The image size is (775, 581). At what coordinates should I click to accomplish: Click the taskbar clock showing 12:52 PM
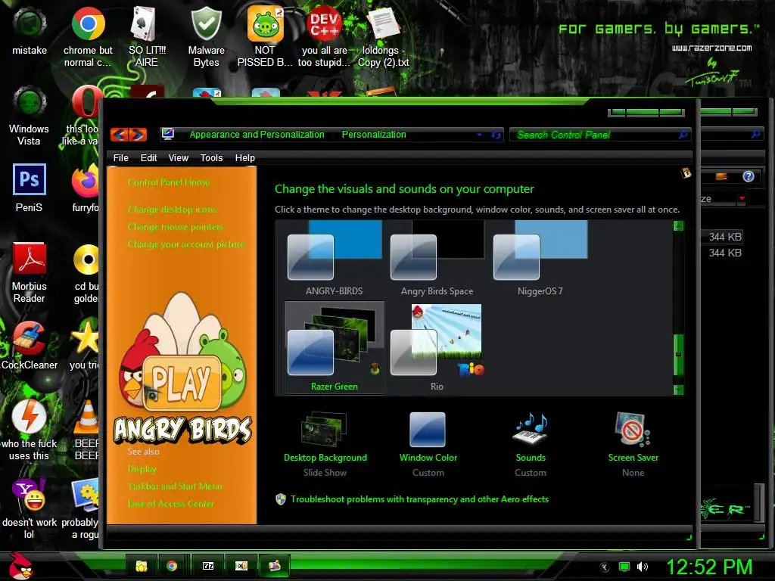tap(709, 567)
